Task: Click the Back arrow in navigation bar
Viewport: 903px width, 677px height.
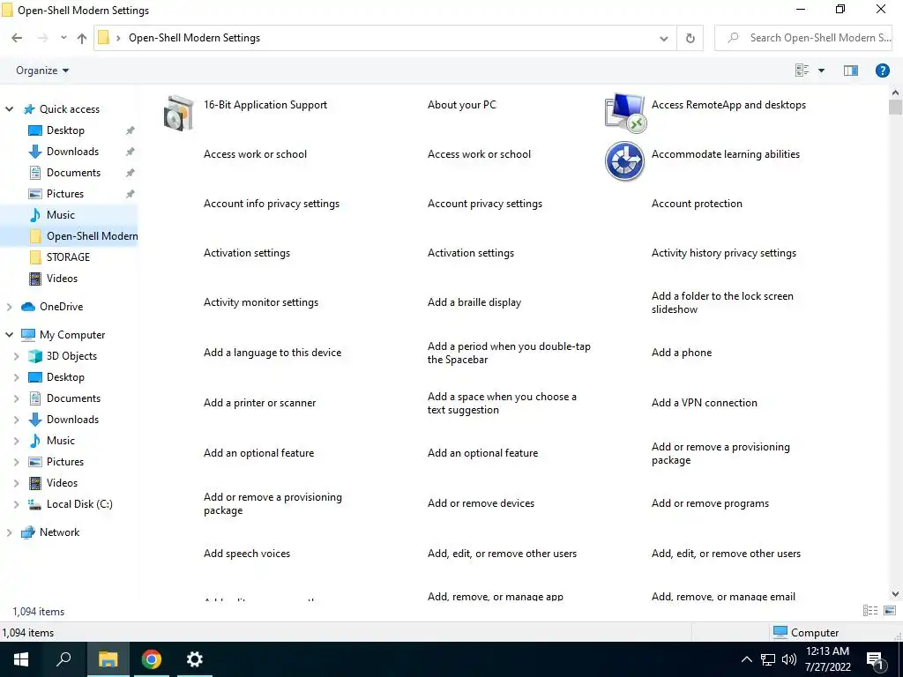Action: coord(17,38)
